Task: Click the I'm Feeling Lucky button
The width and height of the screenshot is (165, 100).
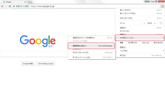Action: point(45,64)
